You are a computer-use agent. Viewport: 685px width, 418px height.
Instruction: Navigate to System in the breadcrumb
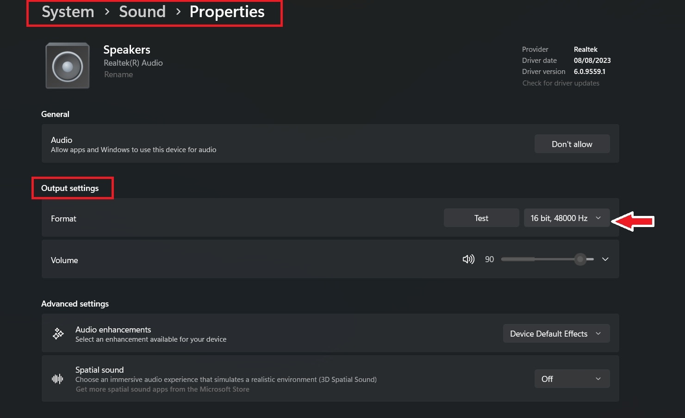point(68,12)
